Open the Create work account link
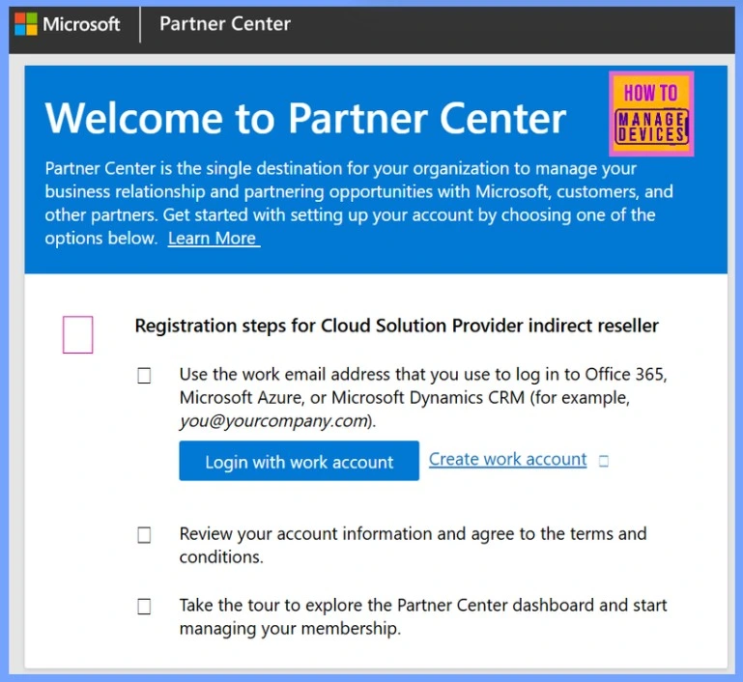This screenshot has height=682, width=743. [x=507, y=460]
